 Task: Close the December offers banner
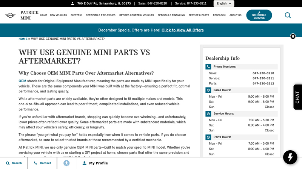tap(293, 36)
